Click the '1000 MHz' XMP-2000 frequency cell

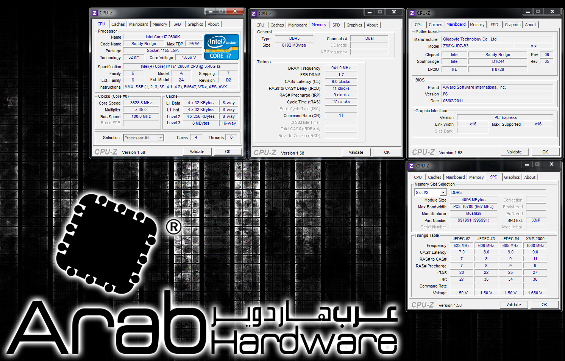pyautogui.click(x=535, y=245)
